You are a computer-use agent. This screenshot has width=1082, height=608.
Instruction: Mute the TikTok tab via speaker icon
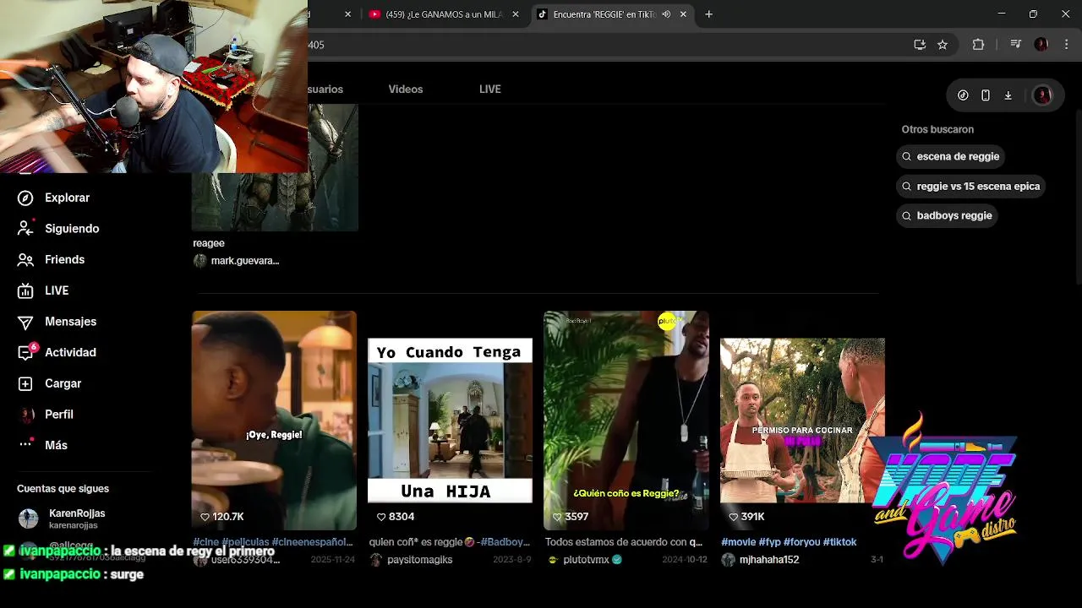[666, 14]
